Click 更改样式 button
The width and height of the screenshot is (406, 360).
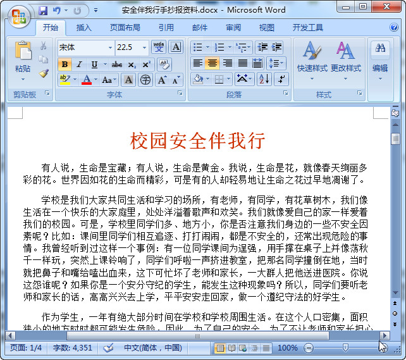pyautogui.click(x=346, y=61)
